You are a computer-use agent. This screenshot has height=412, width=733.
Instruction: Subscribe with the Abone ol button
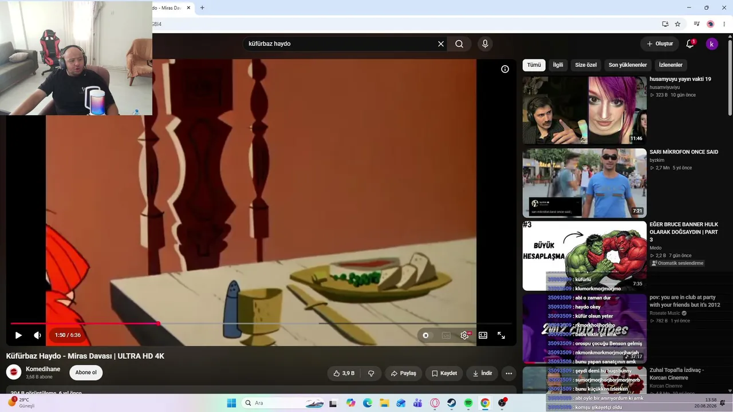(x=86, y=373)
